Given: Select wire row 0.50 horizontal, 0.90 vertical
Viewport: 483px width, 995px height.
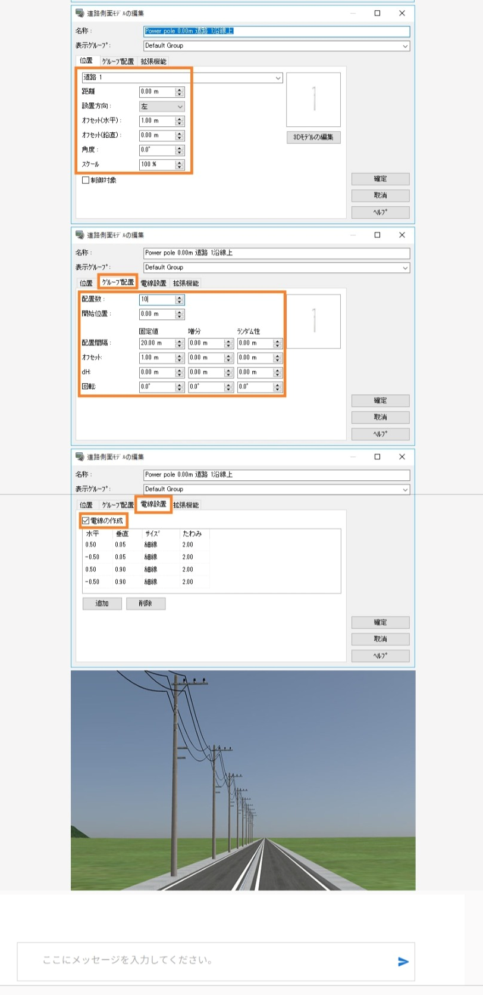Looking at the screenshot, I should (147, 570).
